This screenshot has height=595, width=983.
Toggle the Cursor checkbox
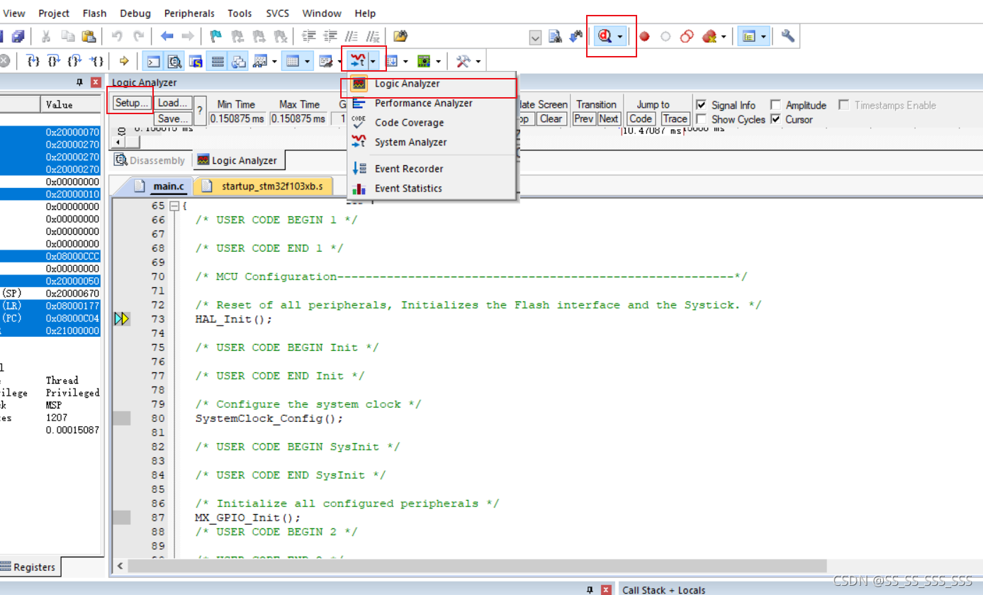pyautogui.click(x=775, y=119)
